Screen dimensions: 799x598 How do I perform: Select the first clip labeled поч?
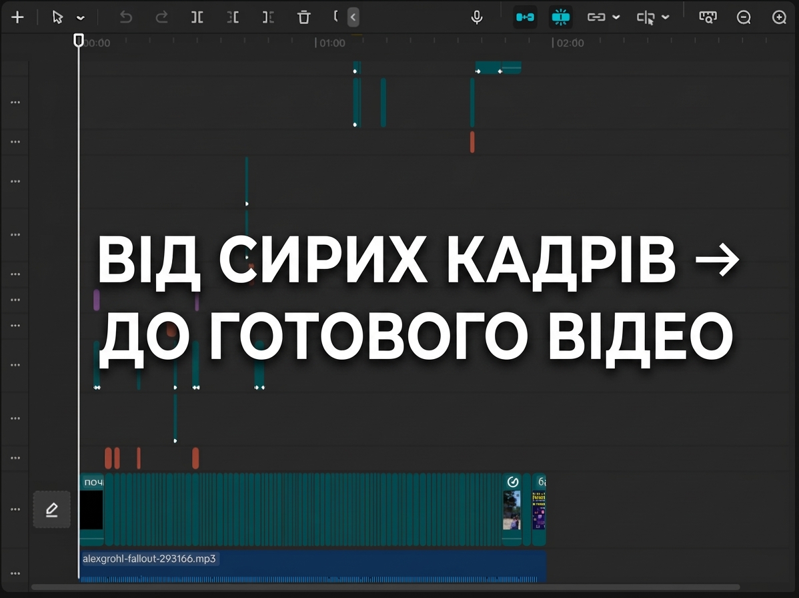coord(92,509)
